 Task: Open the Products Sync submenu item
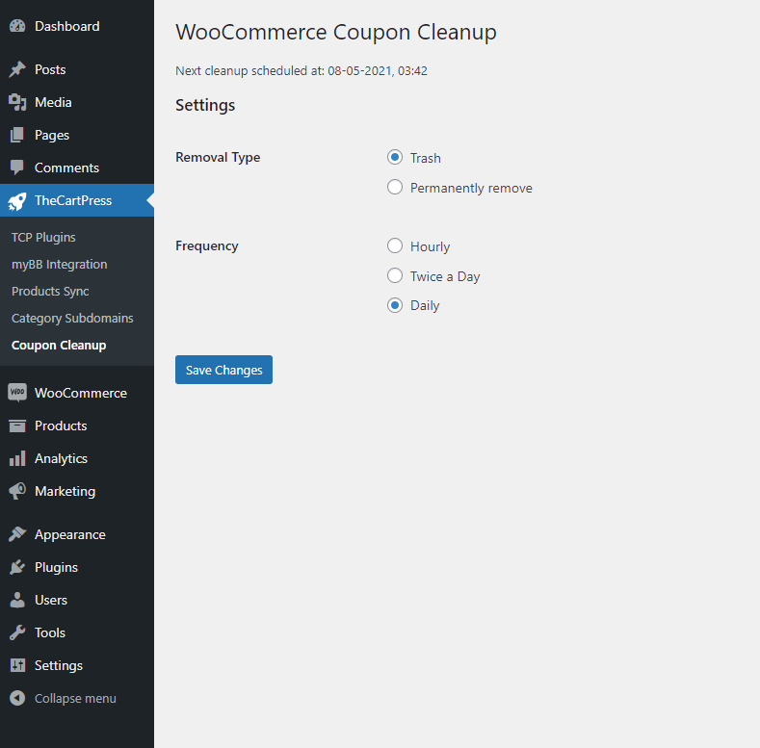tap(50, 291)
